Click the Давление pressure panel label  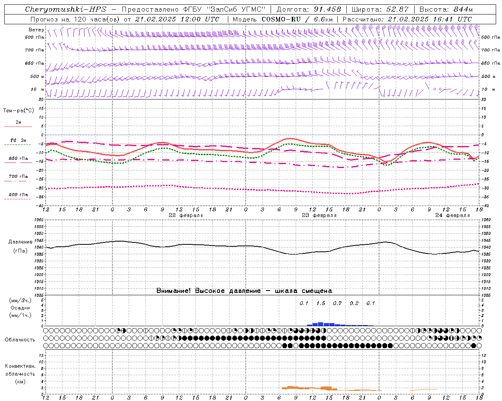20,242
